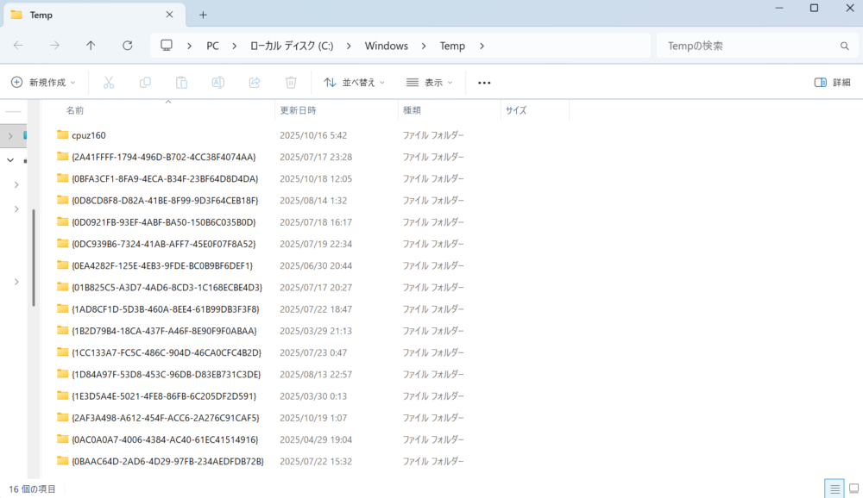Click the Copy icon in toolbar
The width and height of the screenshot is (863, 498).
[145, 83]
